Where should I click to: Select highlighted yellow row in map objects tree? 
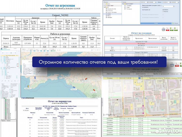click(9, 56)
